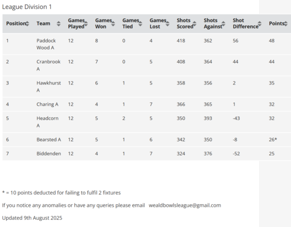Click the Updated 9th August 2025 text
291x227 pixels.
(x=32, y=218)
